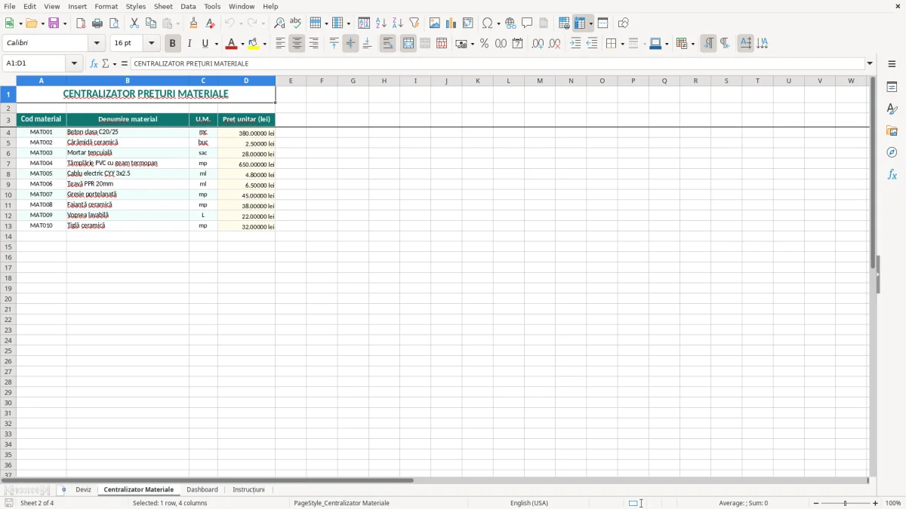Toggle Italic formatting
The image size is (906, 509).
pos(190,44)
